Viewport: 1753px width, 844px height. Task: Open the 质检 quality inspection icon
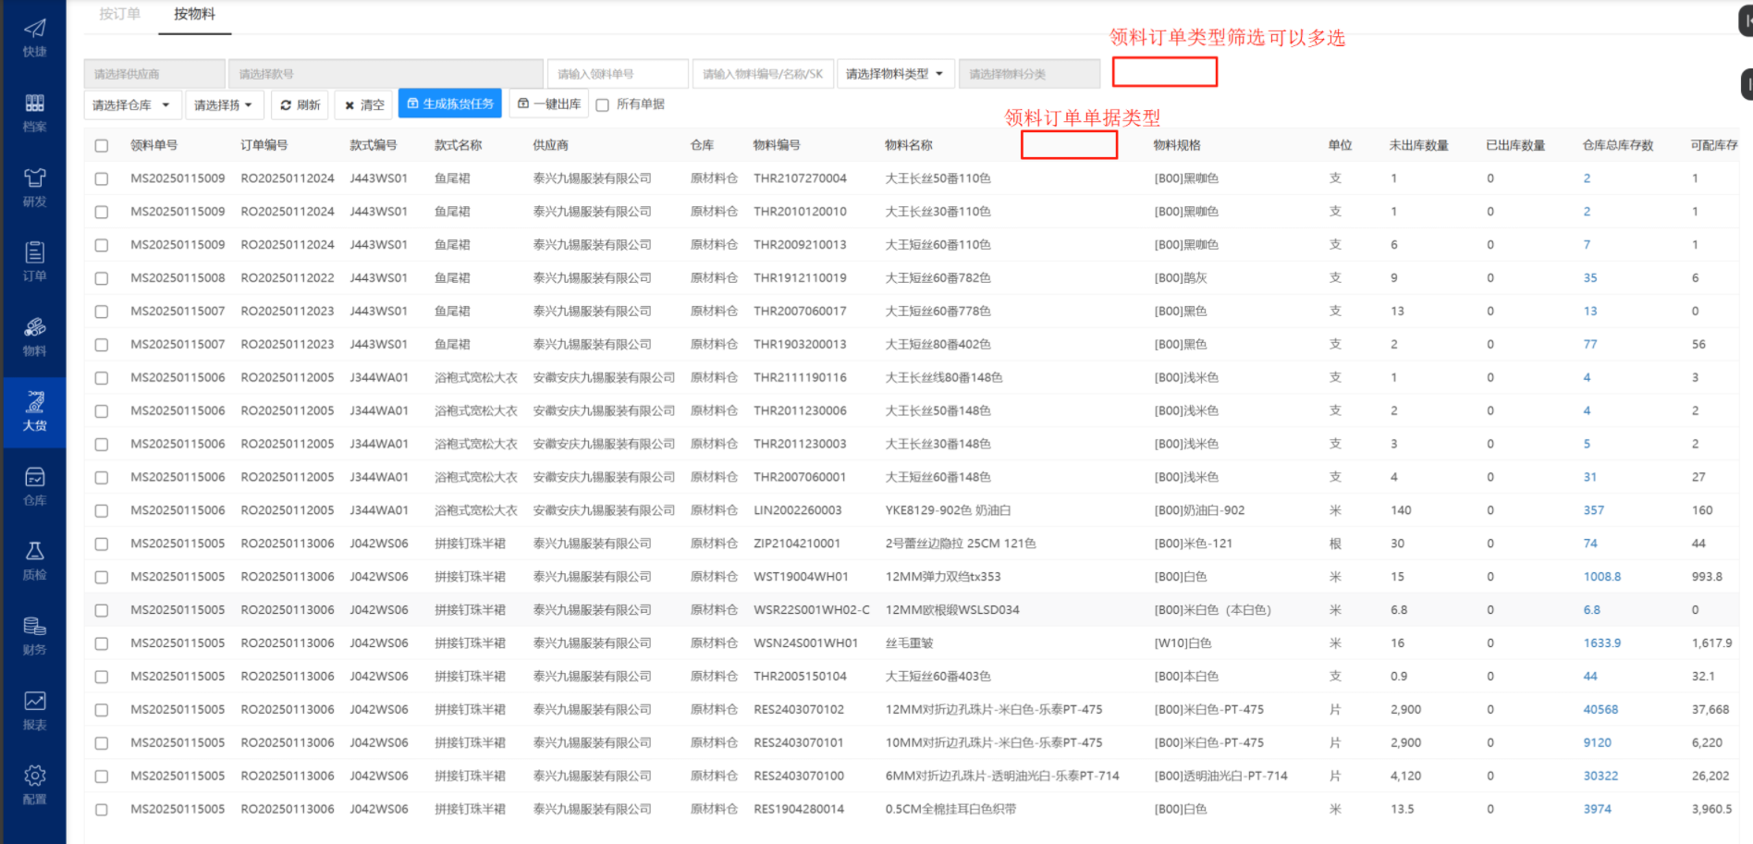[x=34, y=561]
